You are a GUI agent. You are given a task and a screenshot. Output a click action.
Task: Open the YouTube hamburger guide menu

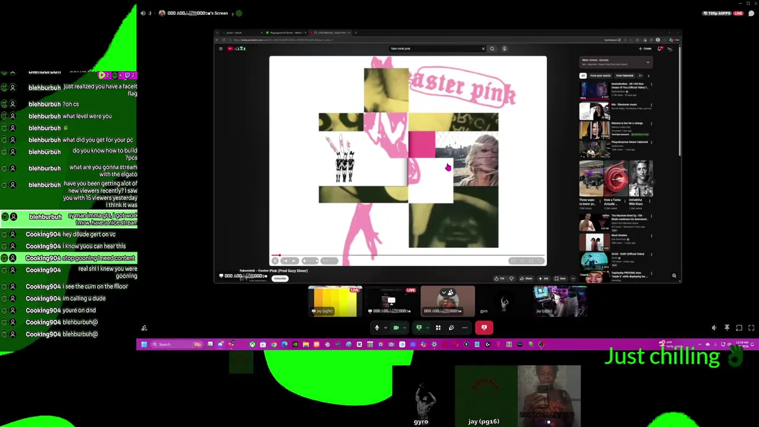(x=221, y=49)
